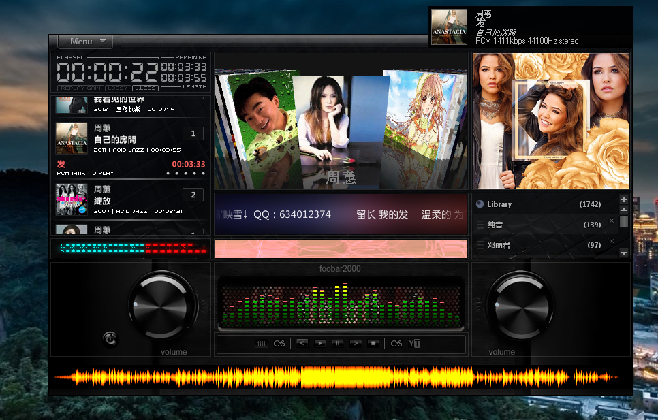658x420 pixels.
Task: Click PCM 1411kbps popup text
Action: [527, 41]
